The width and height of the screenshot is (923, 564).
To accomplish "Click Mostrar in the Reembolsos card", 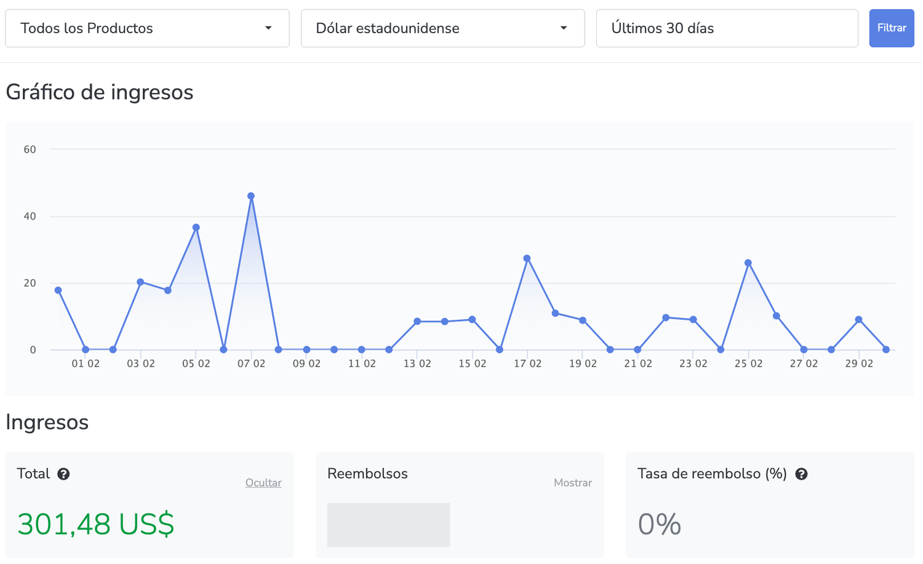I will point(573,483).
